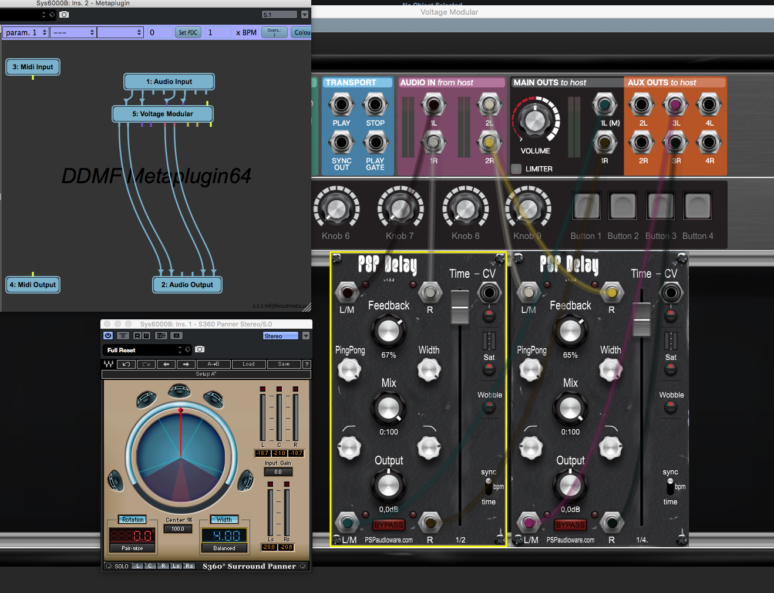The width and height of the screenshot is (774, 593).
Task: Click the Feedback knob on left PSP Delay
Action: 388,331
